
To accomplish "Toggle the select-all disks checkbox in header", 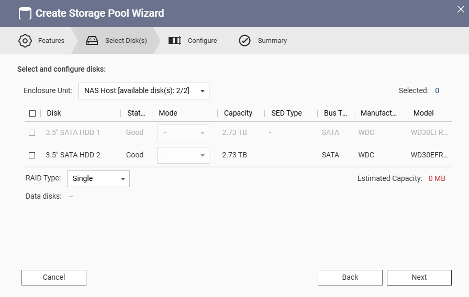I will [32, 113].
